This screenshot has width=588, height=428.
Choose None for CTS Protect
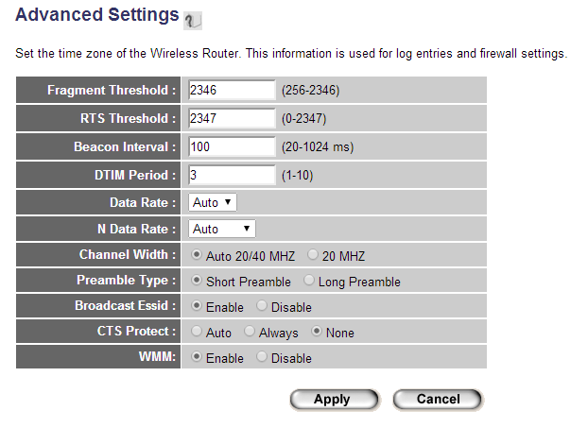(316, 333)
